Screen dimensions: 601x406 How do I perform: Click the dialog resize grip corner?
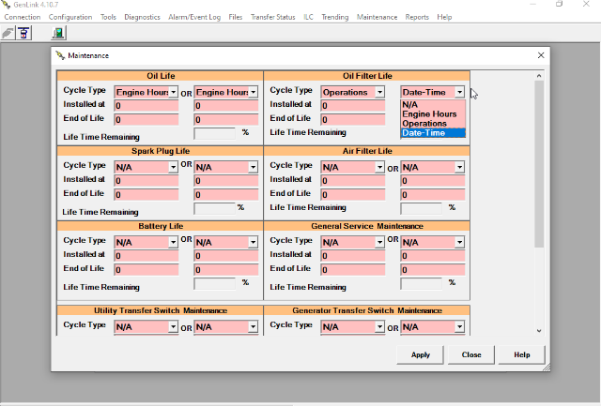click(547, 368)
